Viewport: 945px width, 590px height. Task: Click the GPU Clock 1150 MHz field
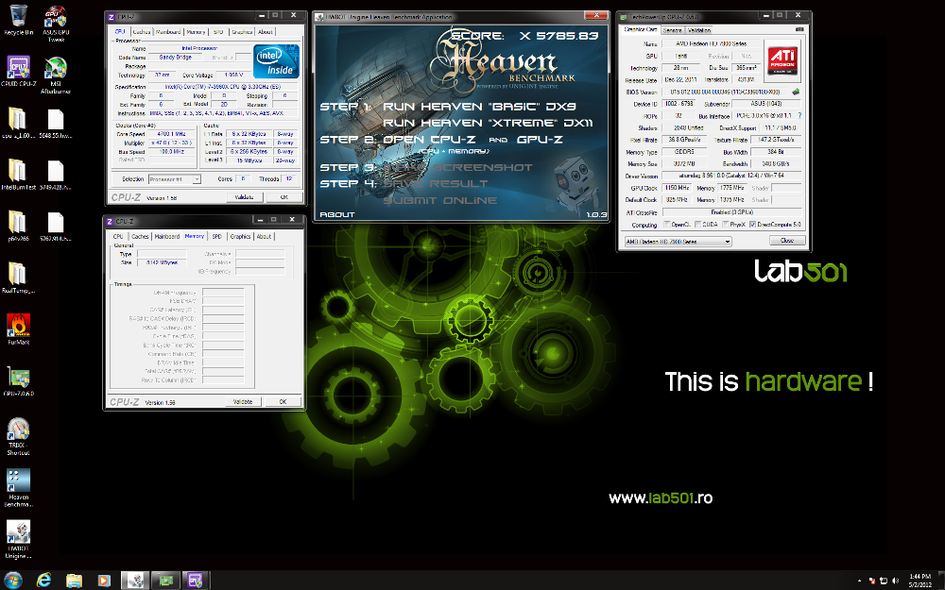(x=678, y=188)
